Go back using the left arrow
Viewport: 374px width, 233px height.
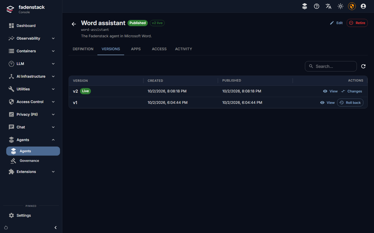[74, 24]
